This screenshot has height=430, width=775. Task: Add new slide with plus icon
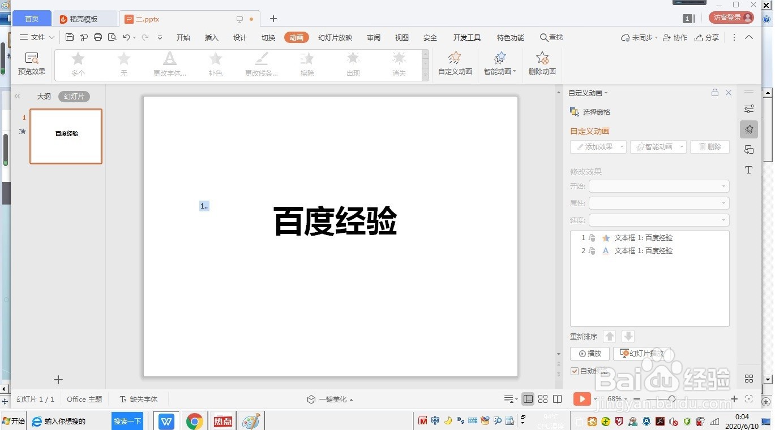point(58,380)
